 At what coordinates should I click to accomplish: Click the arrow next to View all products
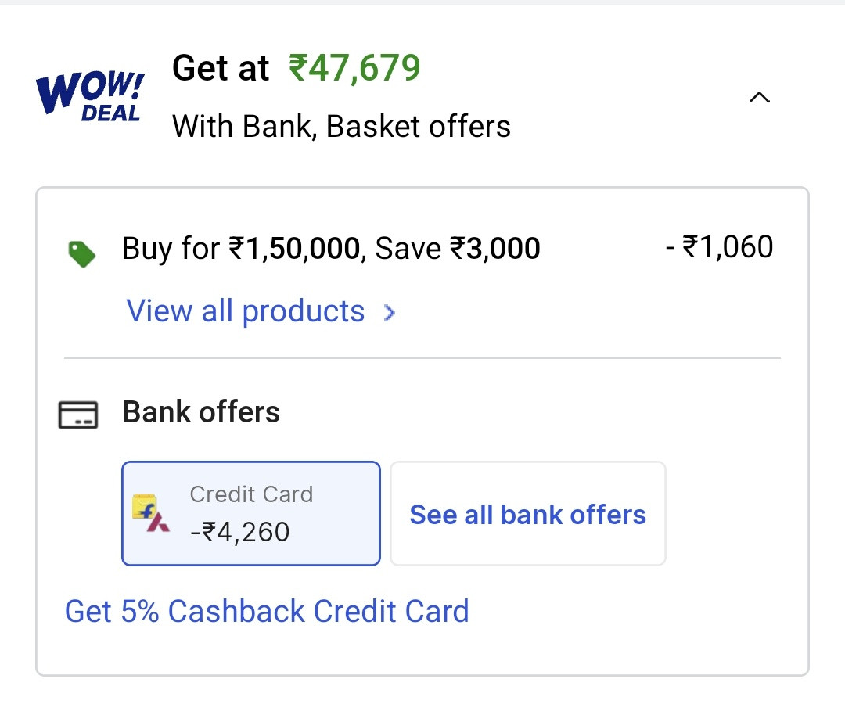tap(389, 314)
